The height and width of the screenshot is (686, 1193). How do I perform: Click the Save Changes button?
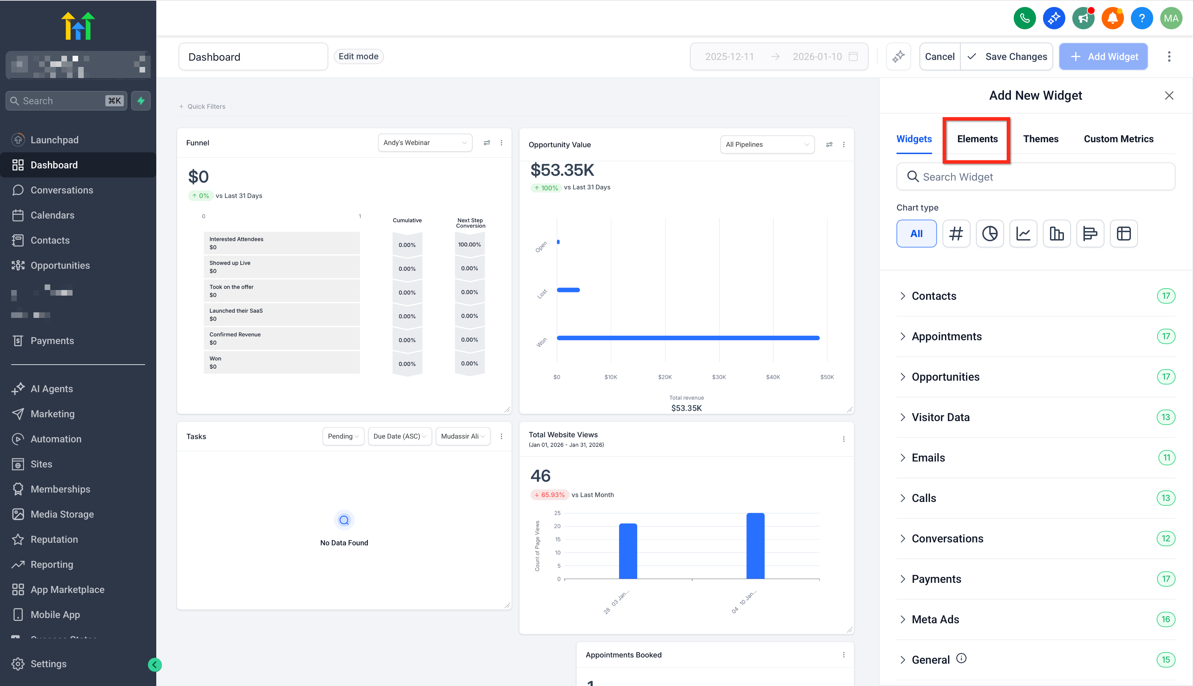(1007, 56)
